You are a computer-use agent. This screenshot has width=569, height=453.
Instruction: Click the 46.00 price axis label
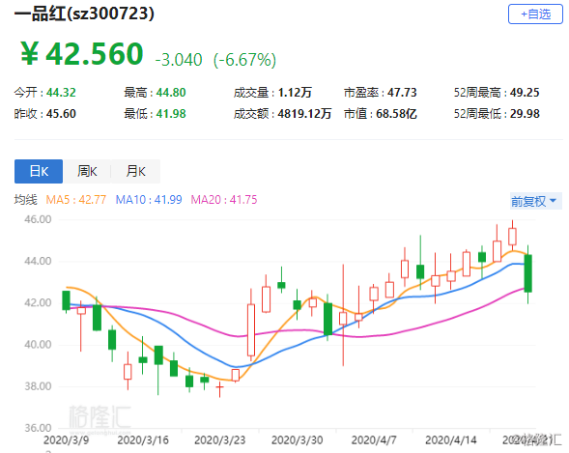point(38,219)
